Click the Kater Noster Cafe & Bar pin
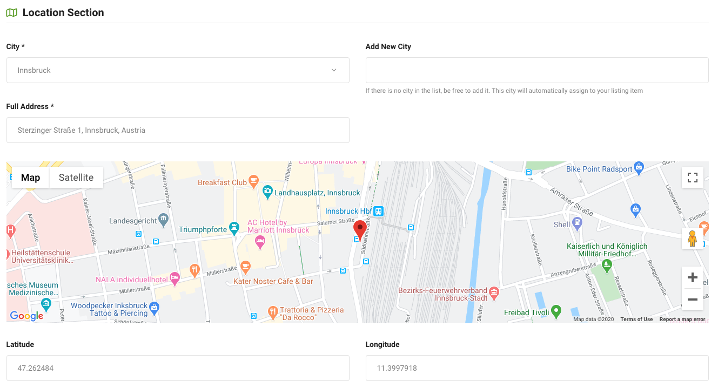Image resolution: width=718 pixels, height=388 pixels. pyautogui.click(x=245, y=267)
